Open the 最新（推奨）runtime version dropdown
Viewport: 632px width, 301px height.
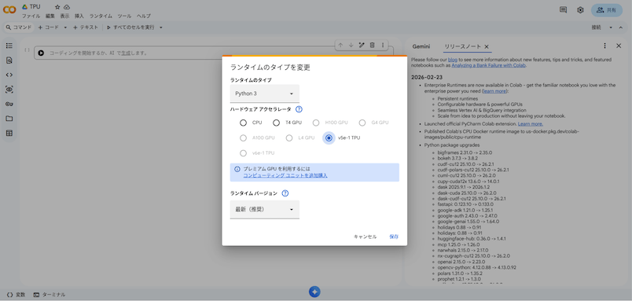[264, 210]
